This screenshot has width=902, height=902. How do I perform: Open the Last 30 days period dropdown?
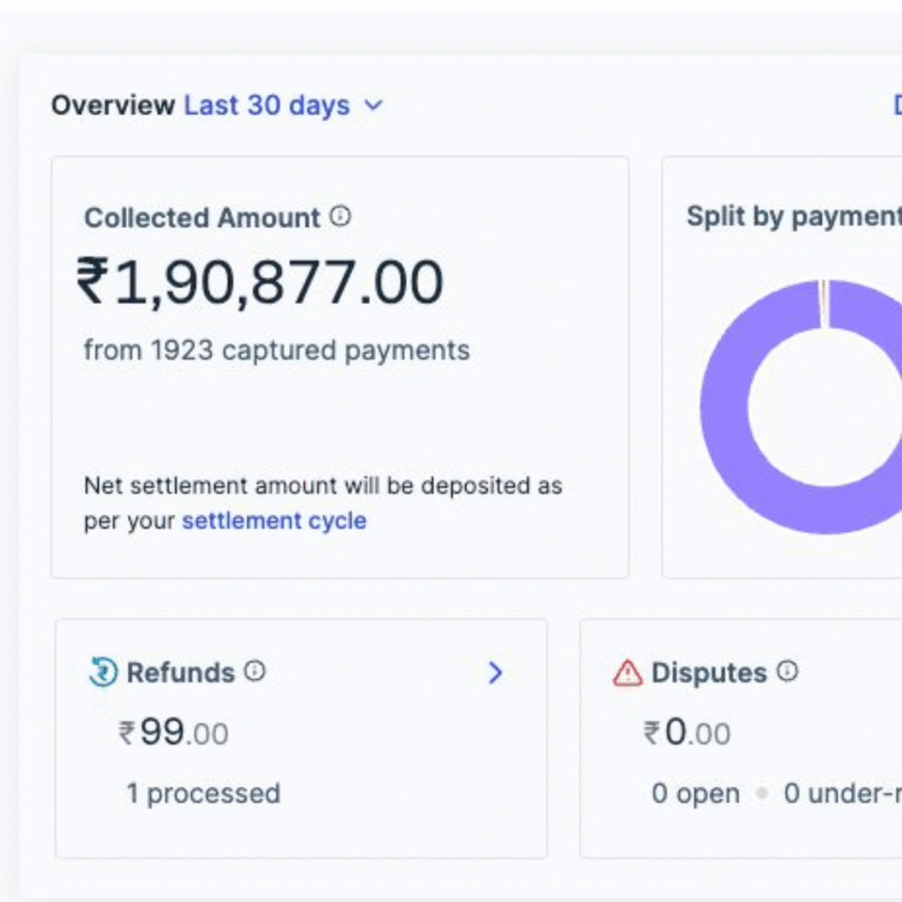[267, 106]
